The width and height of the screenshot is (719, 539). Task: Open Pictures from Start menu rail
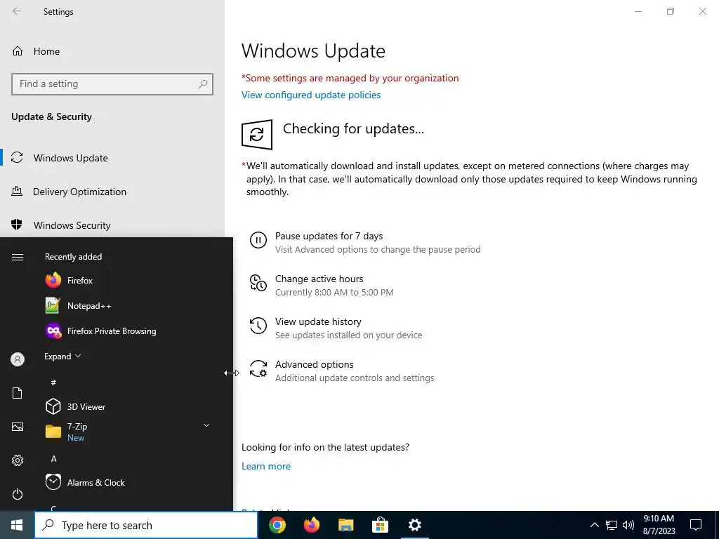tap(18, 427)
